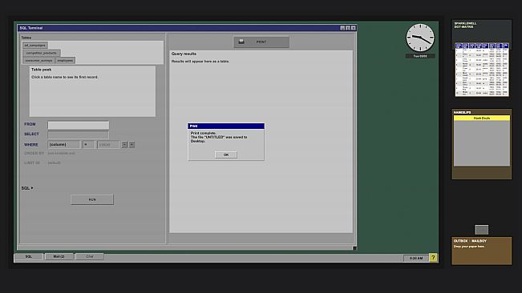
Task: Click the PRINT button with printer icon
Action: 261,42
